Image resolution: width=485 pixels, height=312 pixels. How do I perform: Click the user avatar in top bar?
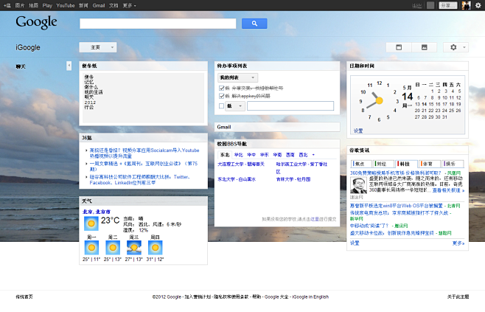466,5
